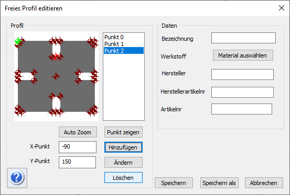The width and height of the screenshot is (290, 195).
Task: Choose Speichern als to save a copy
Action: point(219,183)
